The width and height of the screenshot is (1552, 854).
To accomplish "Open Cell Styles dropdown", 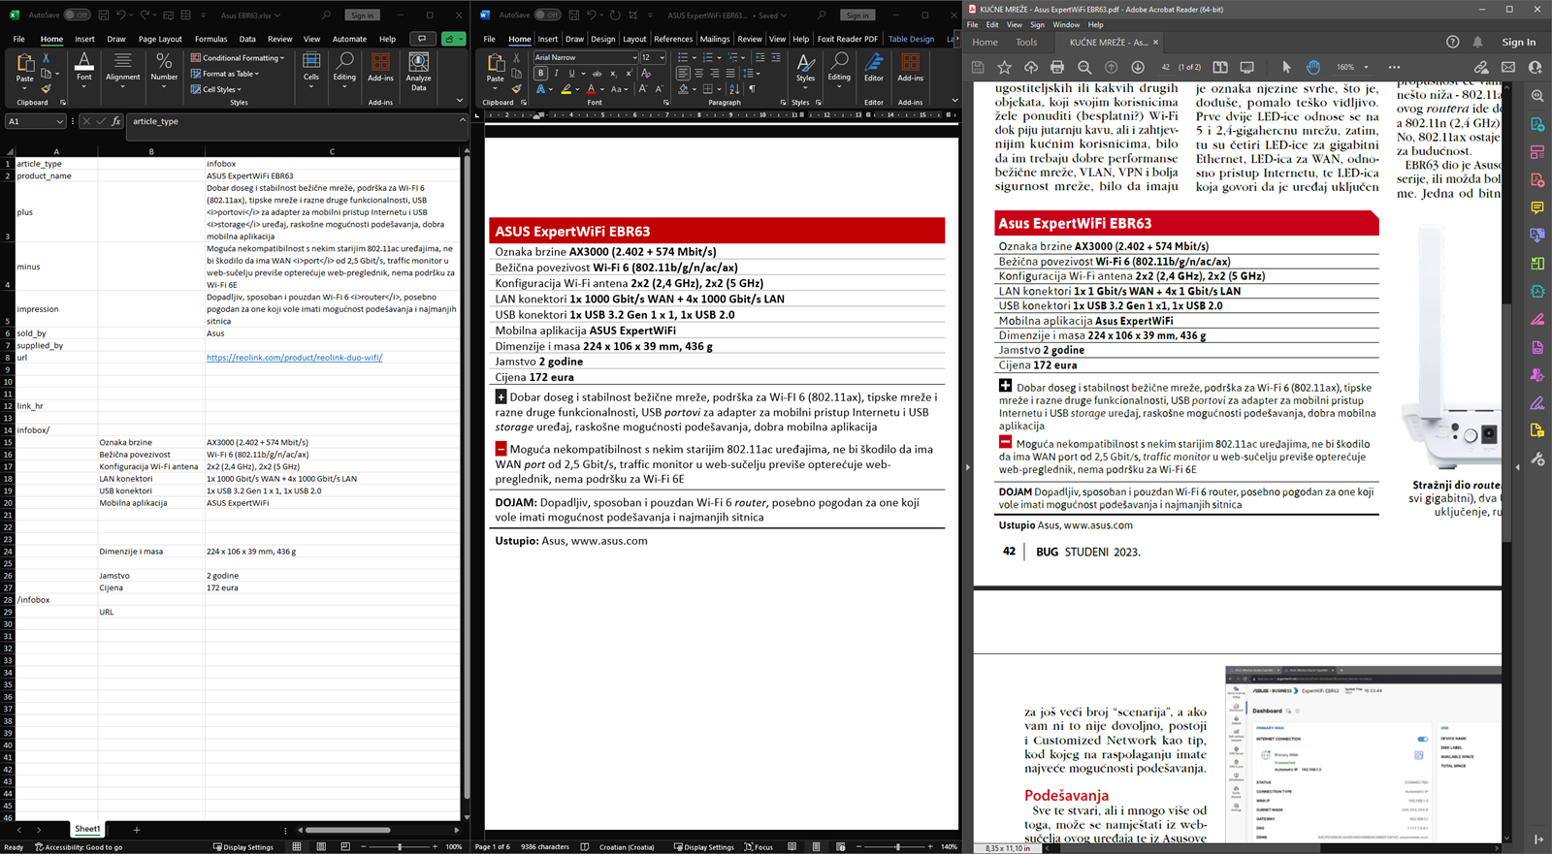I will [215, 89].
